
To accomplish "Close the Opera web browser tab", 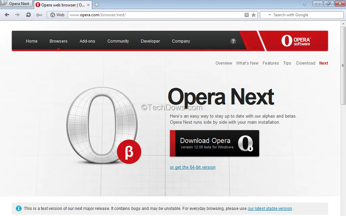I will tap(88, 5).
